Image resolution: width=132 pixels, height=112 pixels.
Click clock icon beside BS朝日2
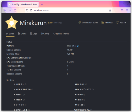tap(84, 100)
